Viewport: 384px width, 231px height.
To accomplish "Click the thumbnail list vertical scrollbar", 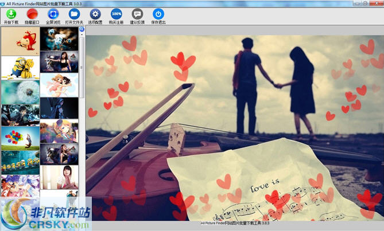I will pos(82,68).
